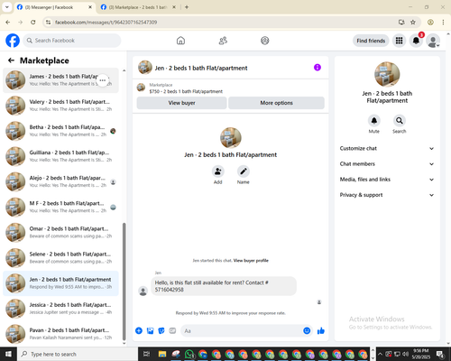The width and height of the screenshot is (451, 361).
Task: Open the Betha conversation
Action: [60, 131]
